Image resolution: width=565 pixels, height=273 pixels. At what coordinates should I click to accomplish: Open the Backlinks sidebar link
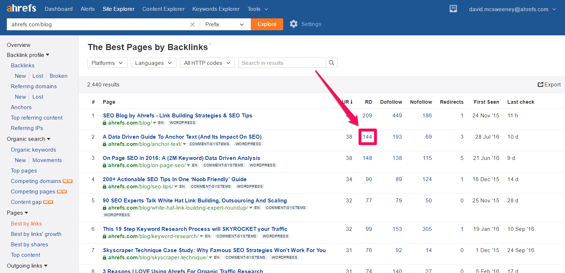pyautogui.click(x=23, y=66)
